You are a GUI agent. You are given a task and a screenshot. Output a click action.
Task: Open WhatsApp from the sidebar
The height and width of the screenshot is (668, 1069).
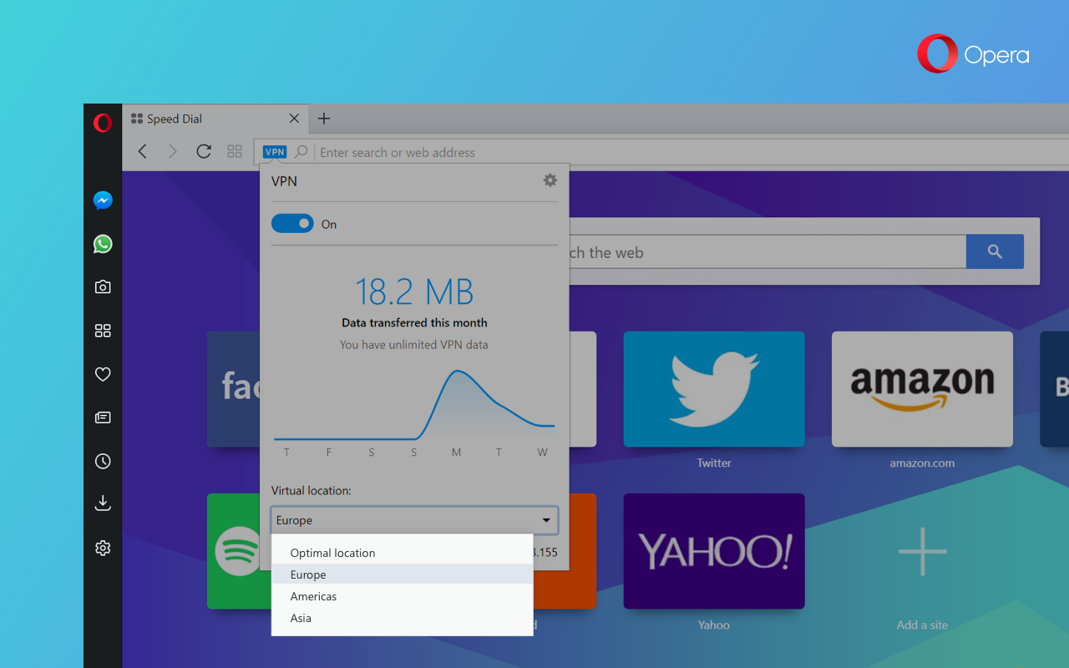102,244
